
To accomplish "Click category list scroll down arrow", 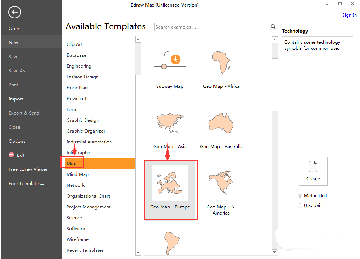I will [x=138, y=252].
